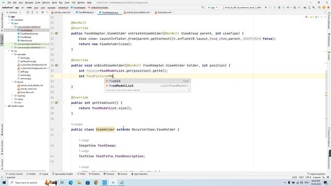Viewport: 331px width, 186px height.
Task: Close the FoodAdapter.java tab
Action: click(x=120, y=12)
